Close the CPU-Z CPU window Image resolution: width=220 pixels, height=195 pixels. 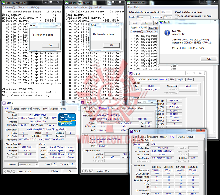point(74,102)
